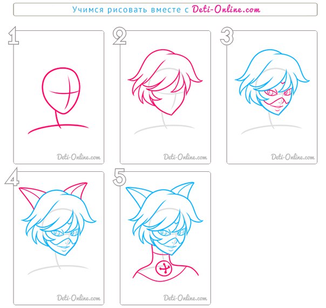Click the Deti-Online.com watermark in step 2
The image size is (326, 308).
point(185,157)
